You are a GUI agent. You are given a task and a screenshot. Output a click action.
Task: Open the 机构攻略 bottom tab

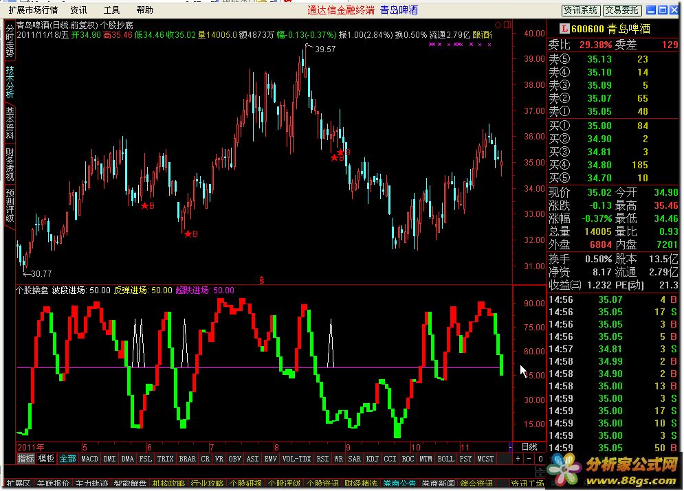(168, 483)
